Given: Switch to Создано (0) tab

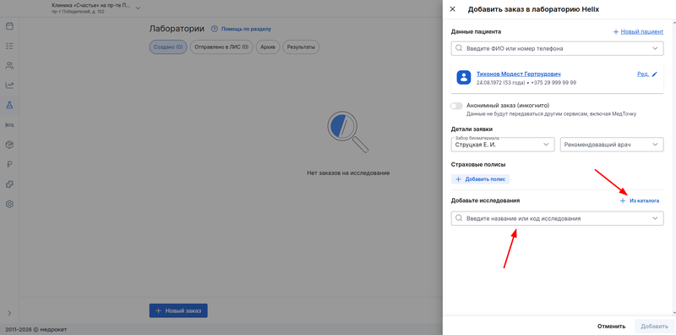Looking at the screenshot, I should coord(168,47).
